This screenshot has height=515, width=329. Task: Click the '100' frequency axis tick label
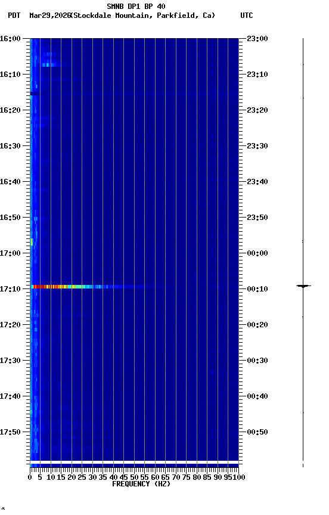point(239,477)
